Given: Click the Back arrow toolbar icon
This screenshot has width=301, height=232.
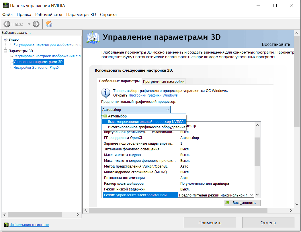Looking at the screenshot, I should [7, 24].
